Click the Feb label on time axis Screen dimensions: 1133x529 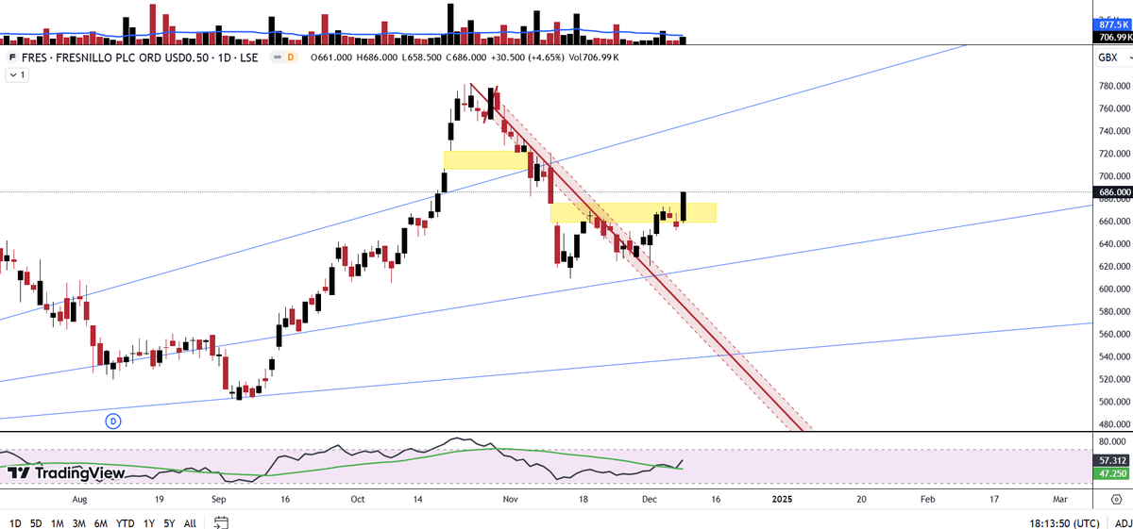tap(927, 498)
